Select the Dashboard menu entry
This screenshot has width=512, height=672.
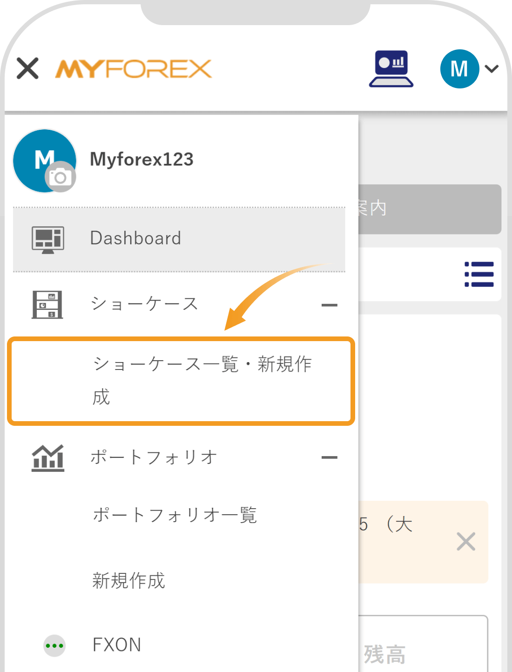point(135,238)
